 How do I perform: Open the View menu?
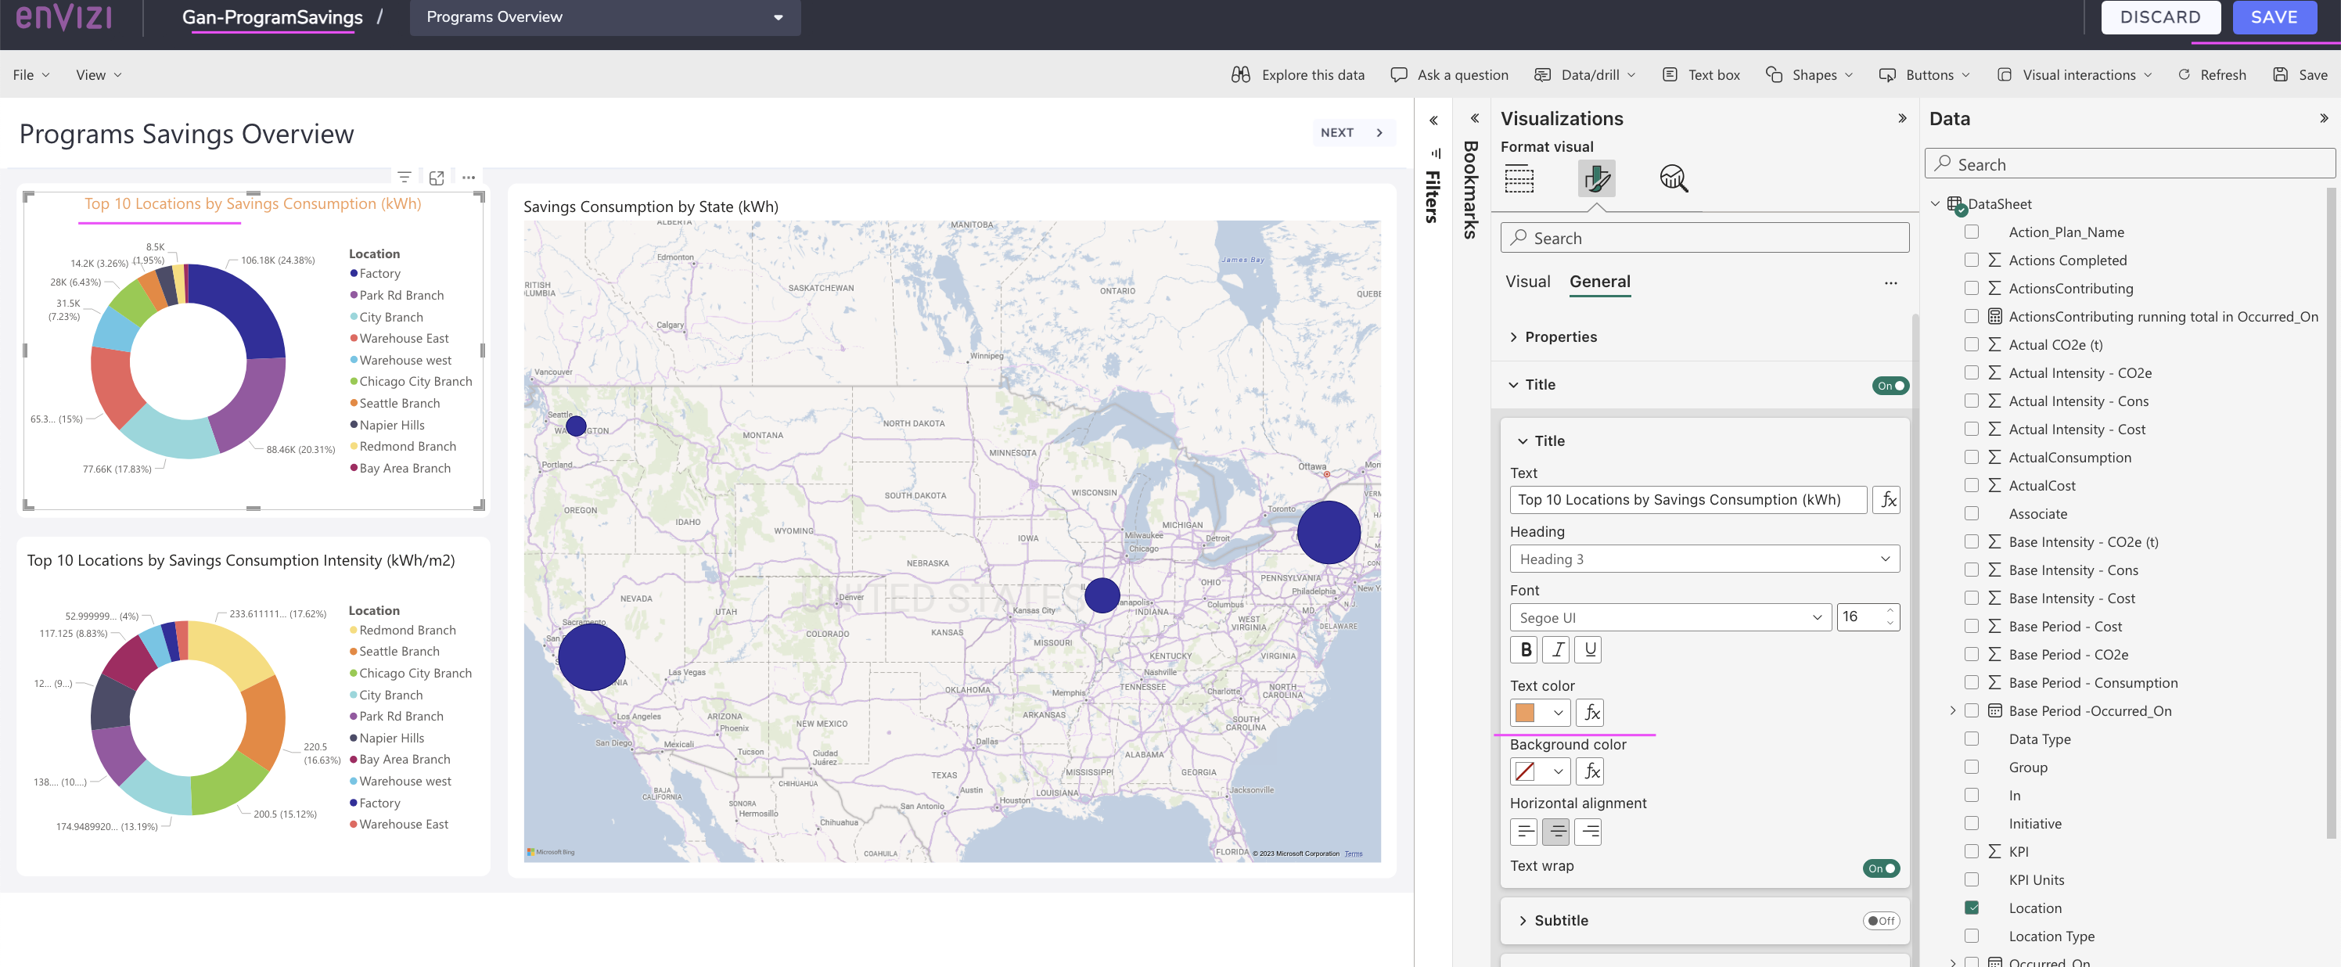pos(98,74)
